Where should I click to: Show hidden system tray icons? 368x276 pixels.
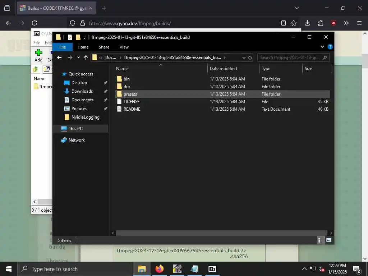tap(304, 269)
